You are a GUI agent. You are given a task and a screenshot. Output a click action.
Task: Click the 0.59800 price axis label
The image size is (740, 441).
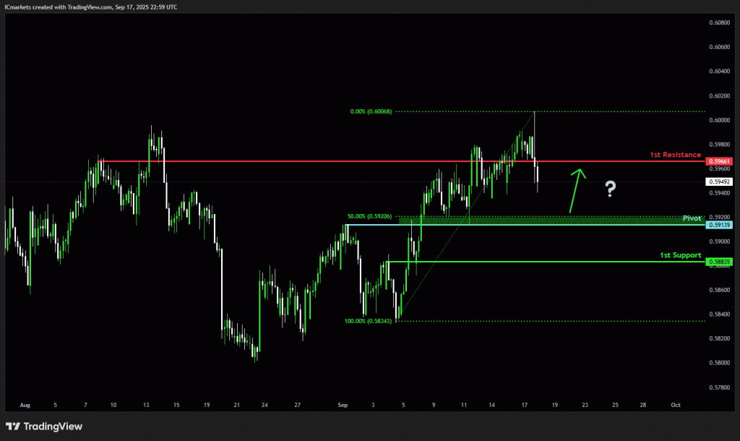click(719, 145)
